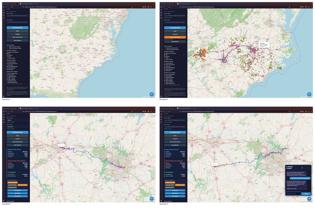The height and width of the screenshot is (209, 315).
Task: Click the first browser tab in Screenshot 4
Action: tap(168, 108)
